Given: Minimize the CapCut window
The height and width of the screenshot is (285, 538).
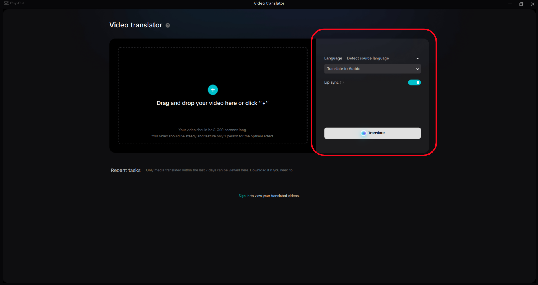Looking at the screenshot, I should pos(510,4).
